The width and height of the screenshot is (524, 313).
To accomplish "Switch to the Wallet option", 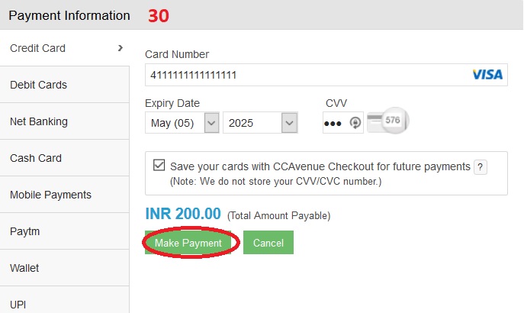I will [x=24, y=268].
